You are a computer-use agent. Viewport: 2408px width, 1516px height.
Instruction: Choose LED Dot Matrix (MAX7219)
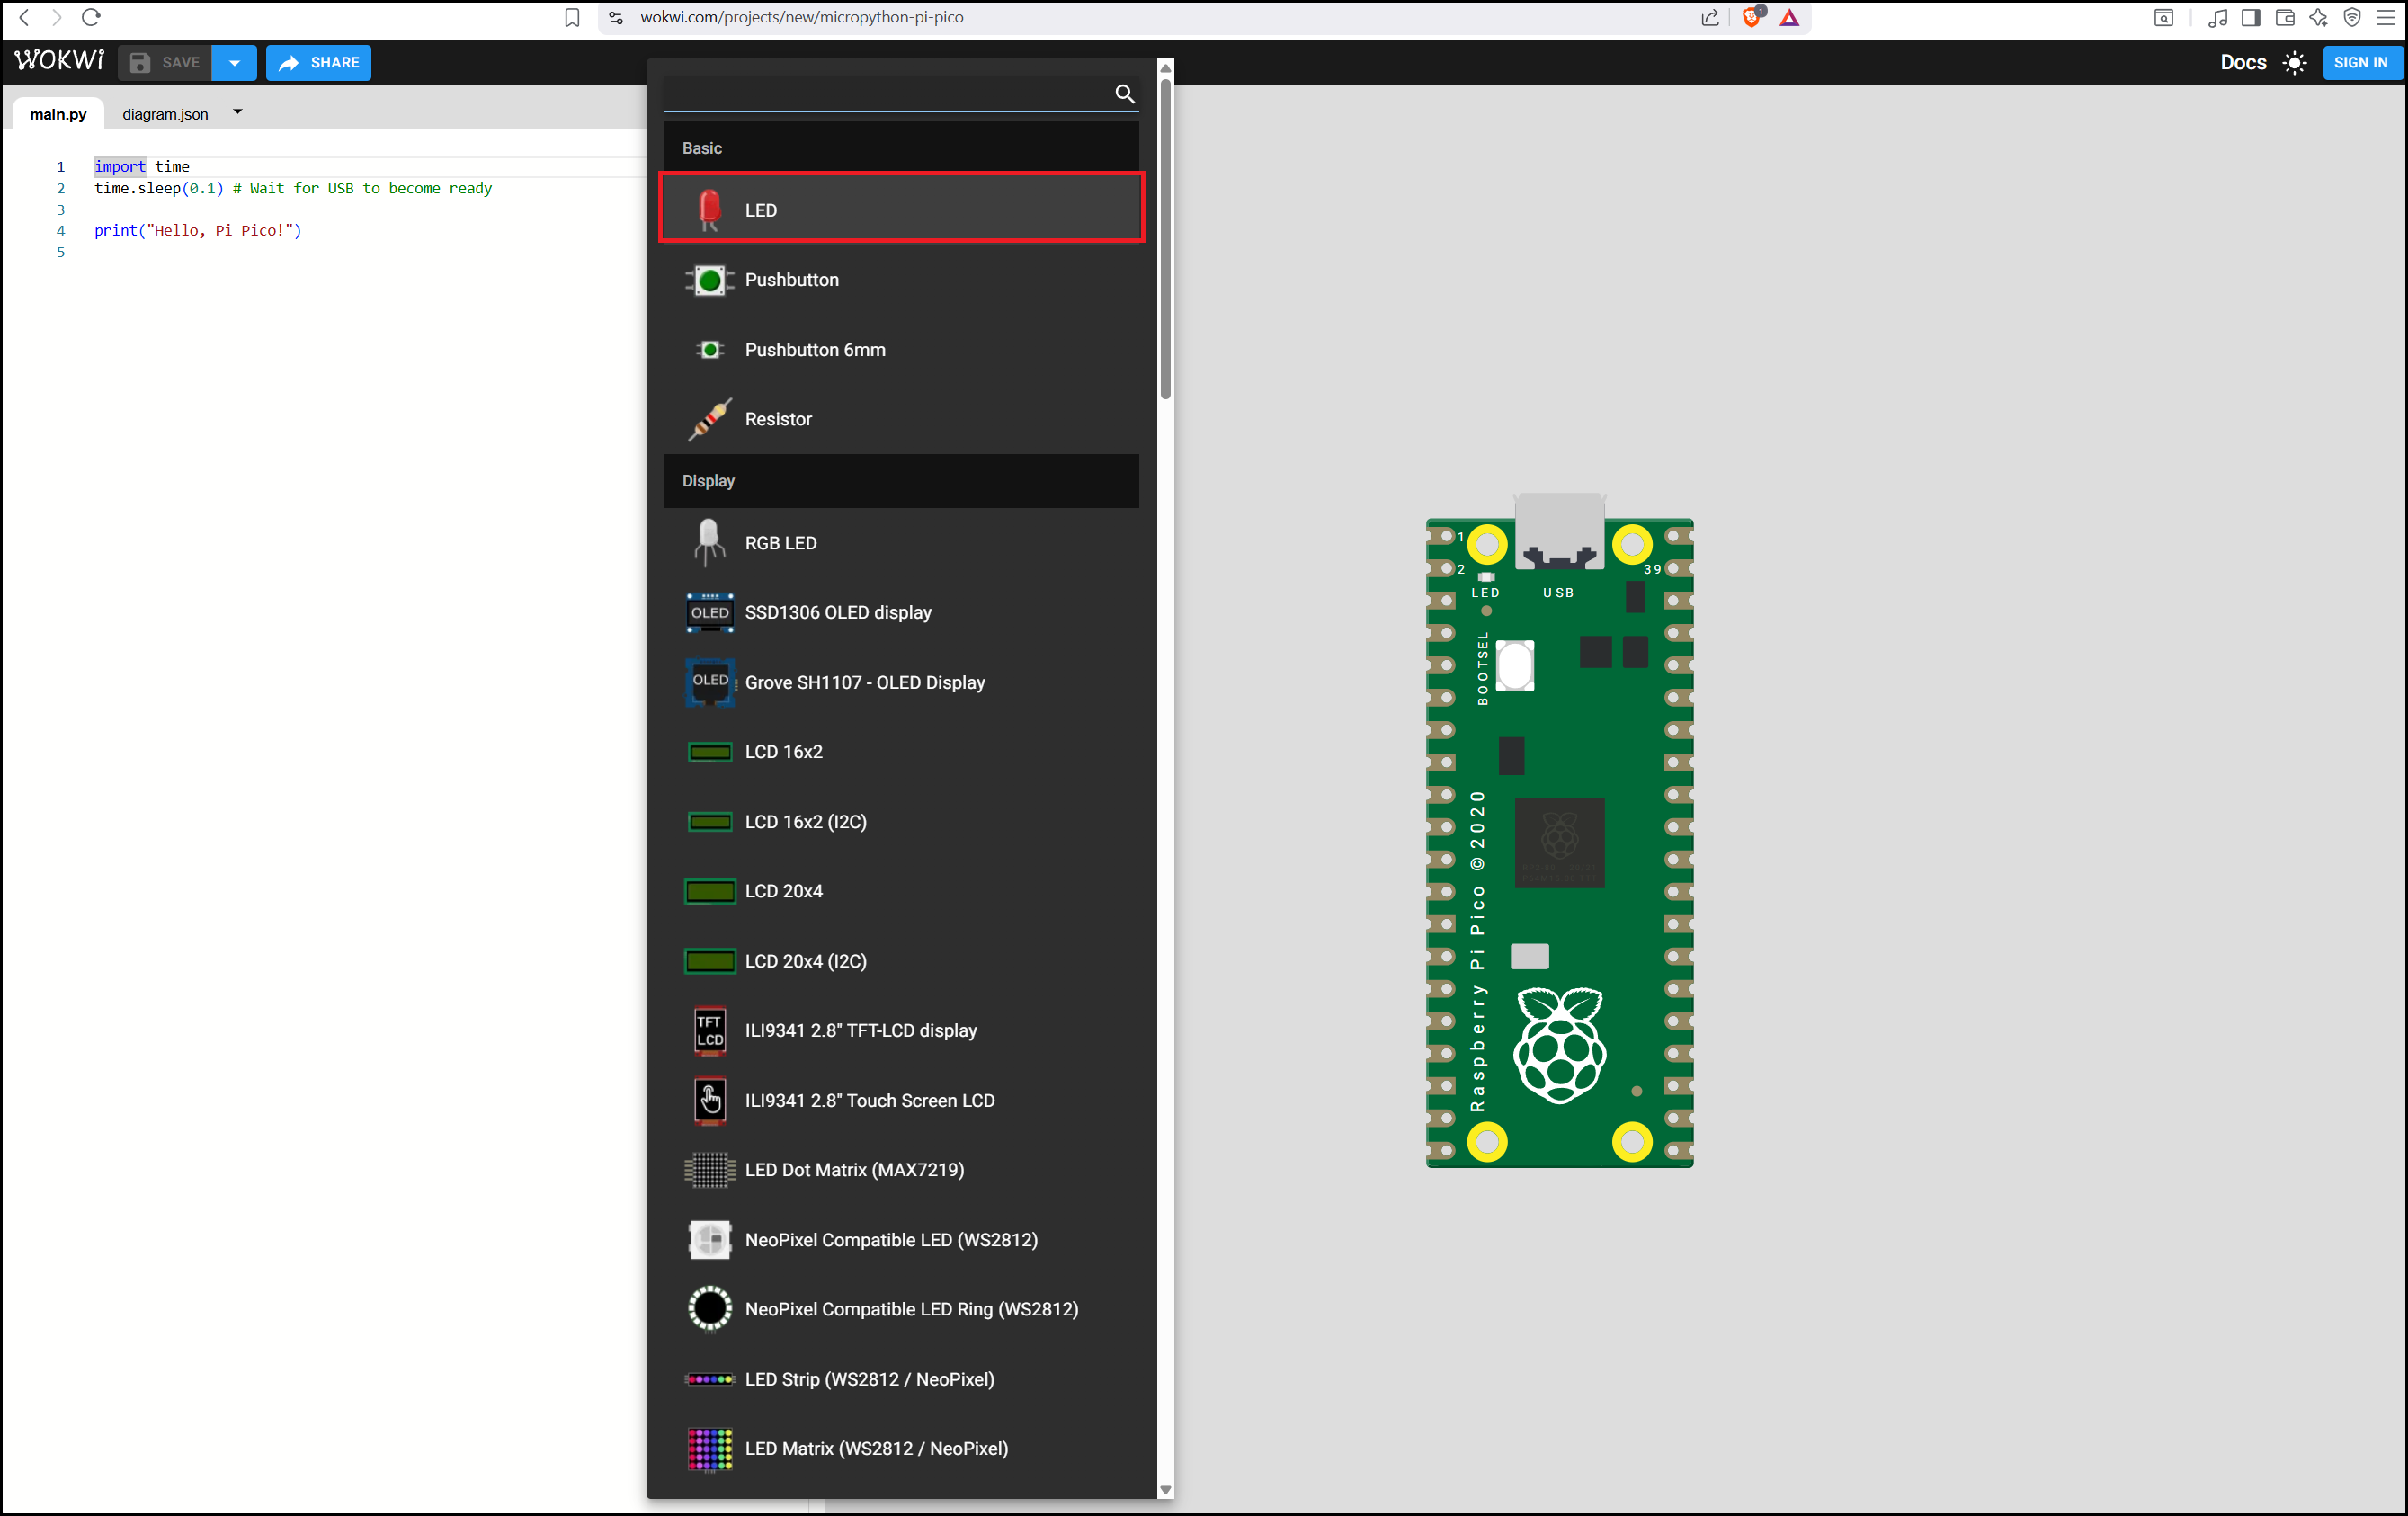[901, 1170]
